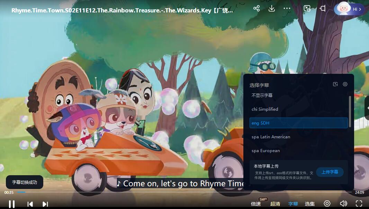Toggle the 字幕 subtitle panel
Image resolution: width=369 pixels, height=209 pixels.
(x=293, y=204)
